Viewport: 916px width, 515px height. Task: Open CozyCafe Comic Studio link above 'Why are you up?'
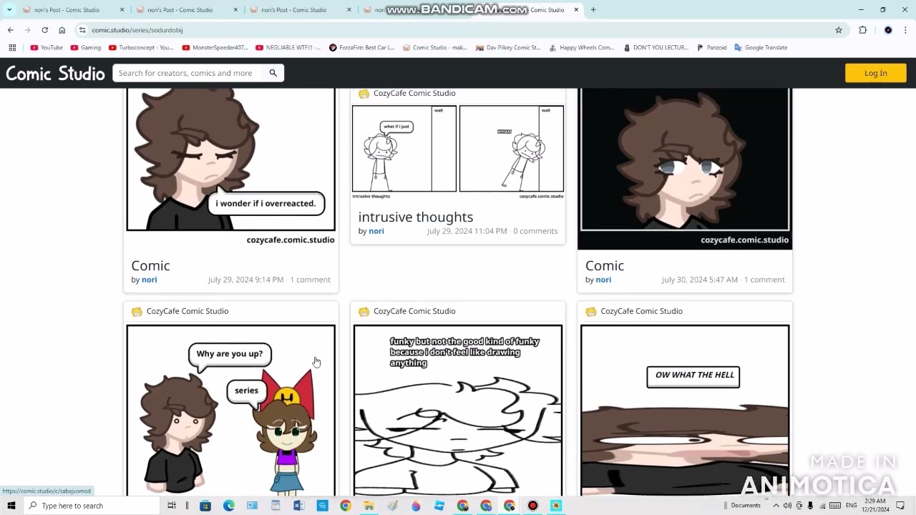[187, 311]
